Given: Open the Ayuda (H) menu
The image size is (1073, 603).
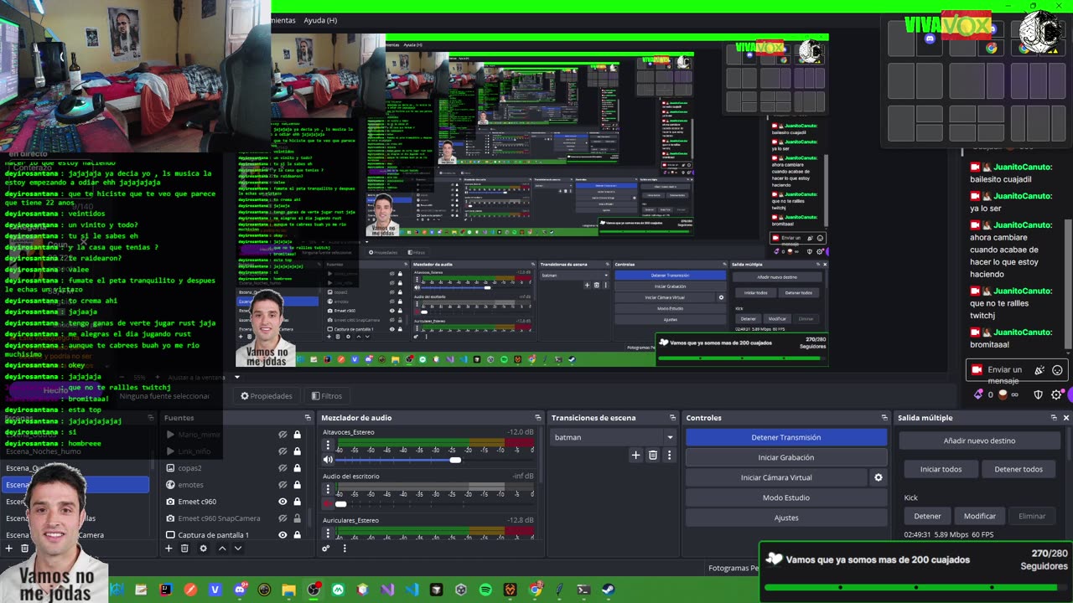Looking at the screenshot, I should (320, 20).
